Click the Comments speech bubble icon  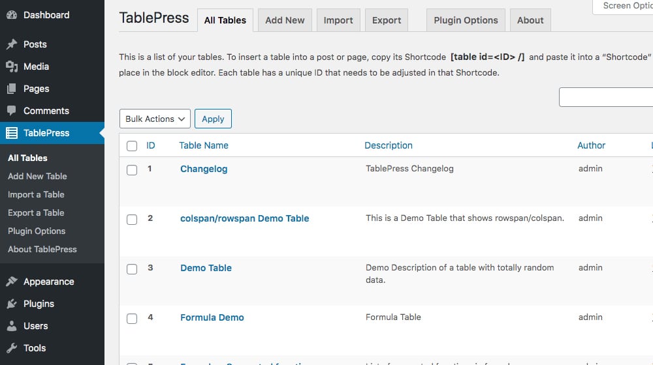tap(12, 111)
